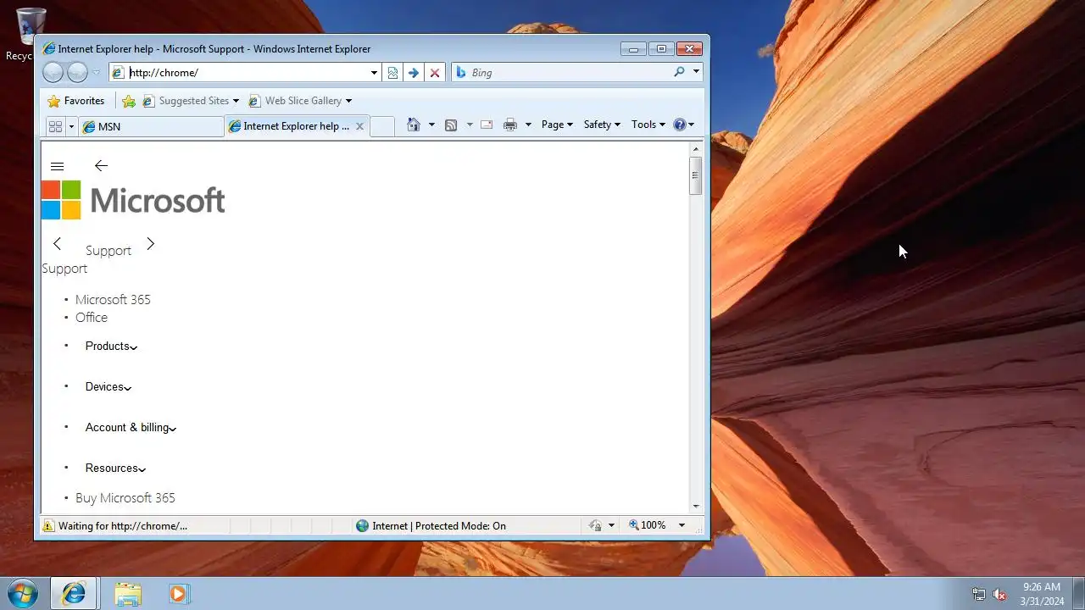Toggle the Compatibility View icon
This screenshot has width=1085, height=610.
pyautogui.click(x=392, y=73)
